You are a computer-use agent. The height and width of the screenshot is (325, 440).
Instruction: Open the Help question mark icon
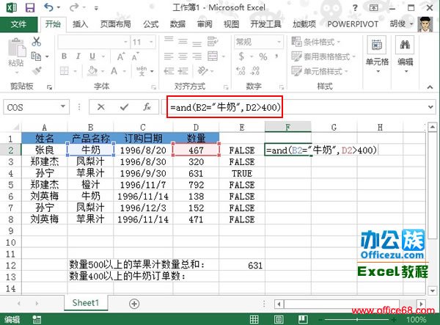[x=355, y=8]
